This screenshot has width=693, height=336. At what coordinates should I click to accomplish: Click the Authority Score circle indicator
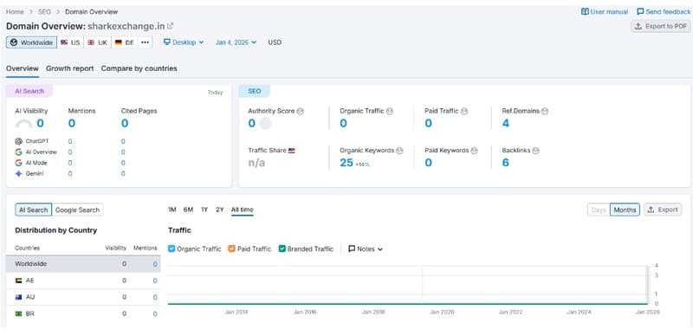point(266,123)
